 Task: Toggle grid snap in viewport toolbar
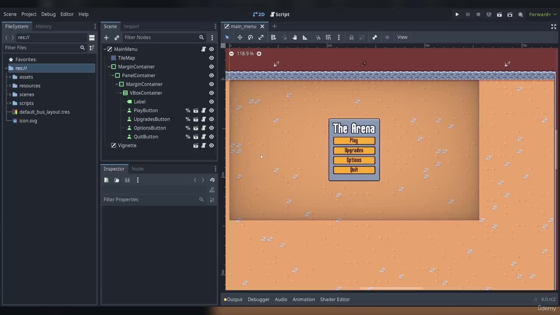(328, 37)
